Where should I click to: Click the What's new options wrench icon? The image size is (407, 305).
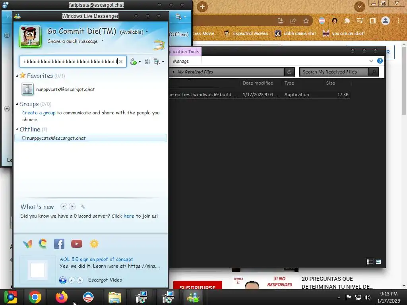[83, 207]
